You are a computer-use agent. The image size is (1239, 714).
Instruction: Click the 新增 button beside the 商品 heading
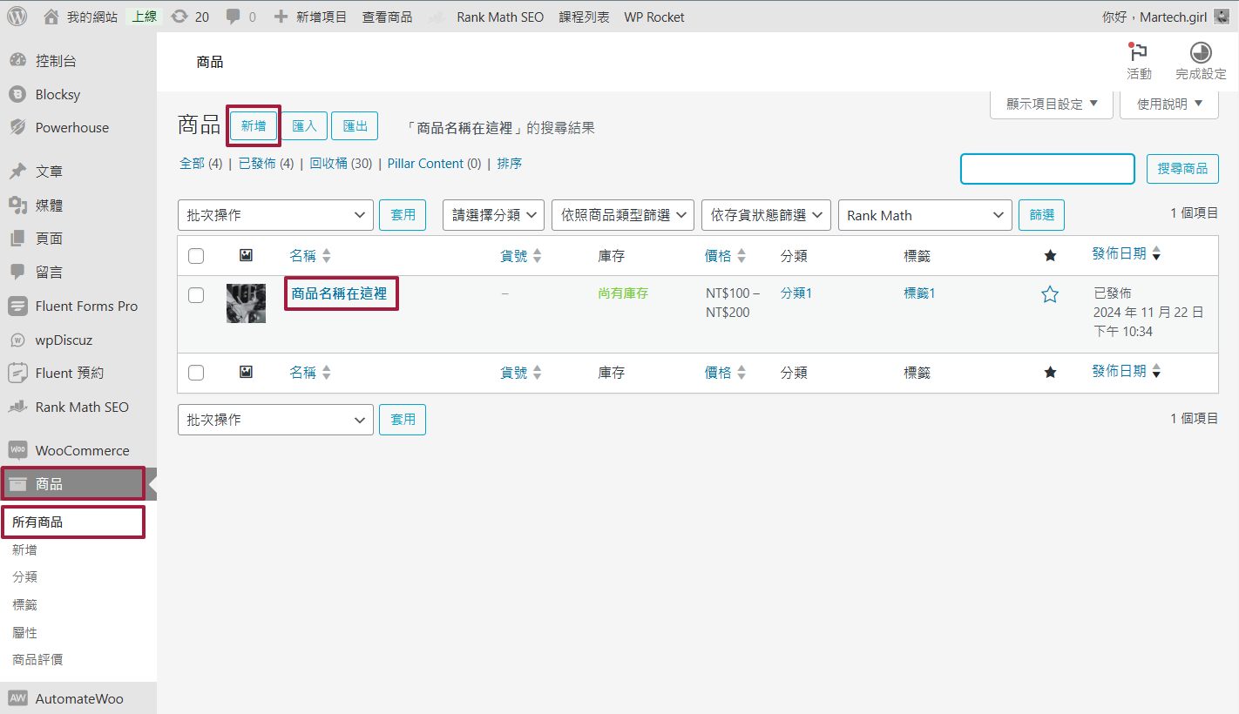(x=254, y=126)
